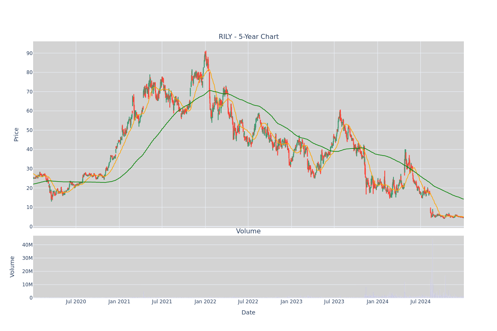Click the "Jan 2023" date tick label
This screenshot has width=497, height=331.
[x=292, y=302]
